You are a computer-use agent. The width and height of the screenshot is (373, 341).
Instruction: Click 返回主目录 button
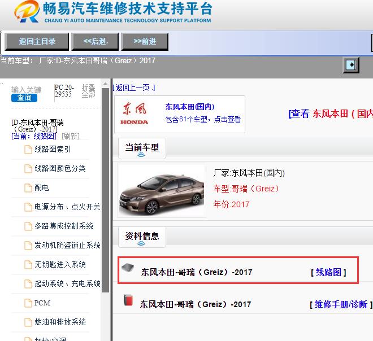pyautogui.click(x=37, y=42)
